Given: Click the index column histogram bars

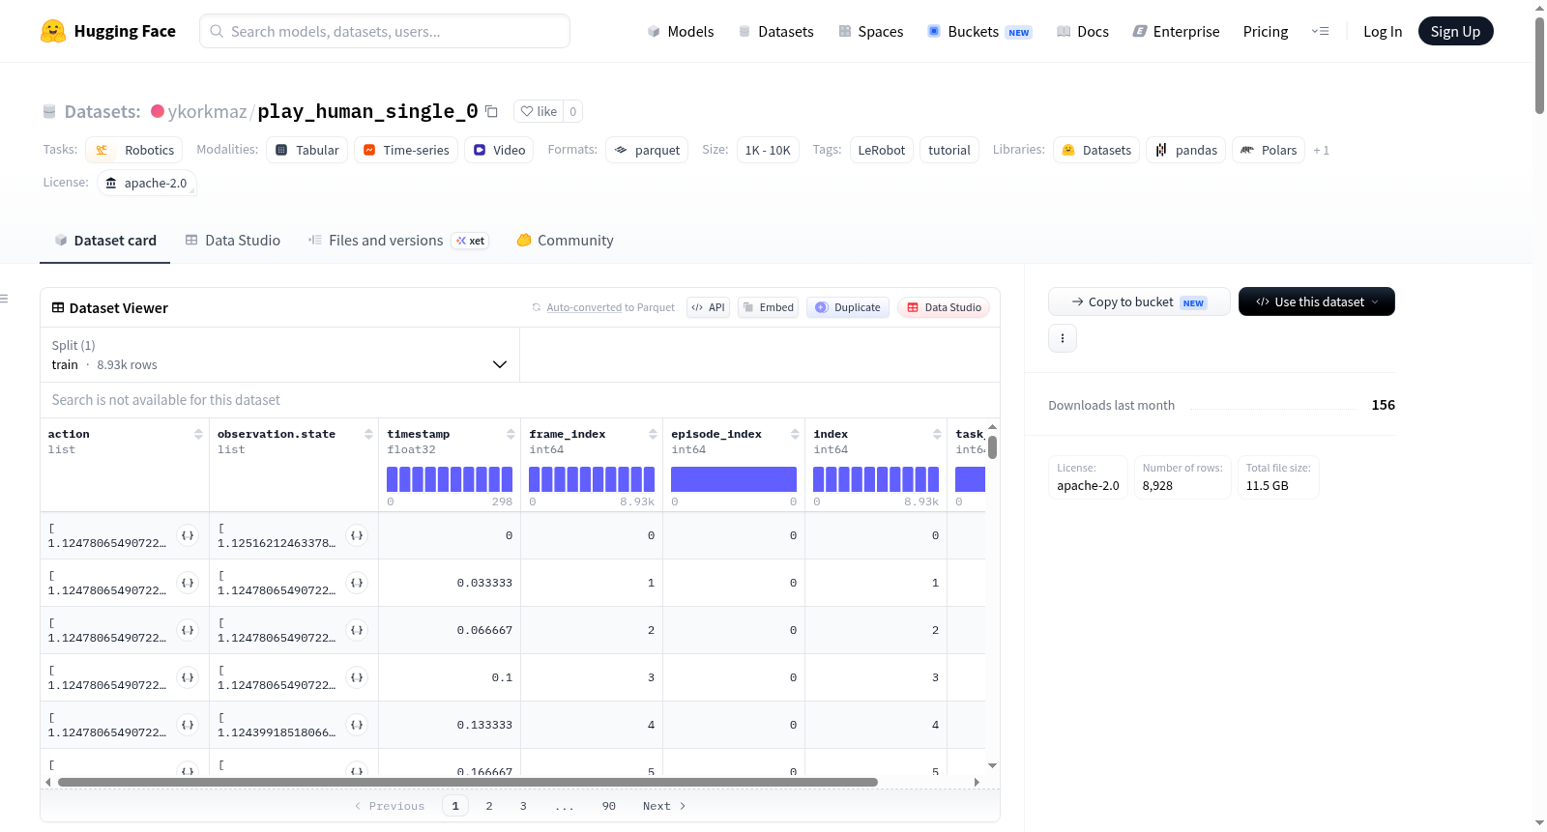Looking at the screenshot, I should (x=876, y=479).
